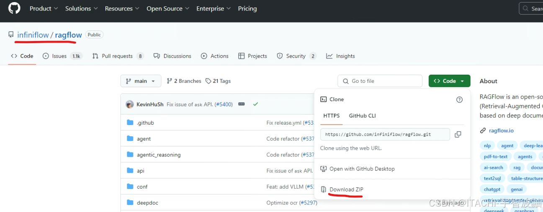The image size is (543, 212).
Task: Click the search box in header
Action: (531, 8)
